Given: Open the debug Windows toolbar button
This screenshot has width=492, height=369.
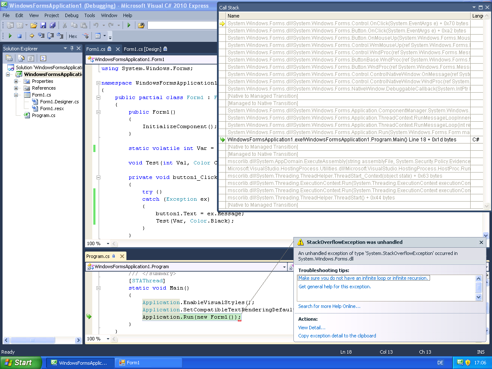Looking at the screenshot, I should point(98,36).
